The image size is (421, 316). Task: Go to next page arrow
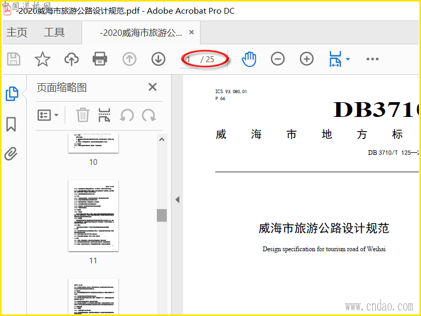click(x=158, y=59)
